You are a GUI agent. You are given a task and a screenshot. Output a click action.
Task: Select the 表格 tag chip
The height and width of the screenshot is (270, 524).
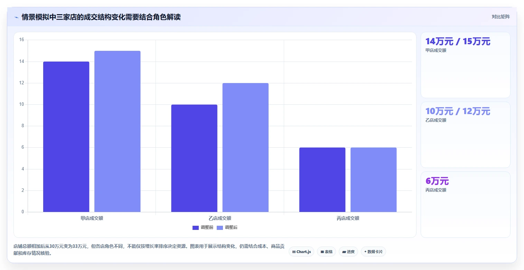pos(326,252)
